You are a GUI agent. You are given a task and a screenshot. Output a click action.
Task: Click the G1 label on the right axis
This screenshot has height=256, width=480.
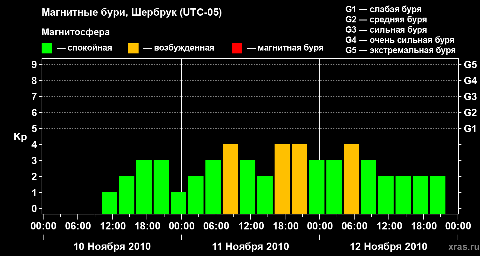point(470,129)
